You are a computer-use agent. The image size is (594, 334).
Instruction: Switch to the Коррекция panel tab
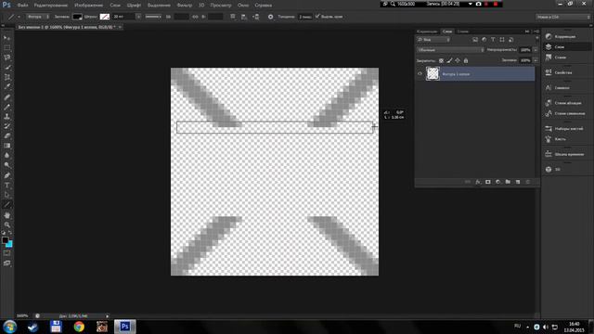[427, 32]
